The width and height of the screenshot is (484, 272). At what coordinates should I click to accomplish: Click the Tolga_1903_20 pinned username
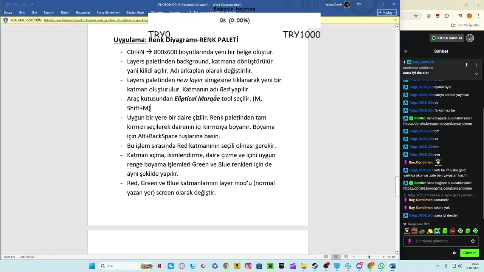pos(423,62)
